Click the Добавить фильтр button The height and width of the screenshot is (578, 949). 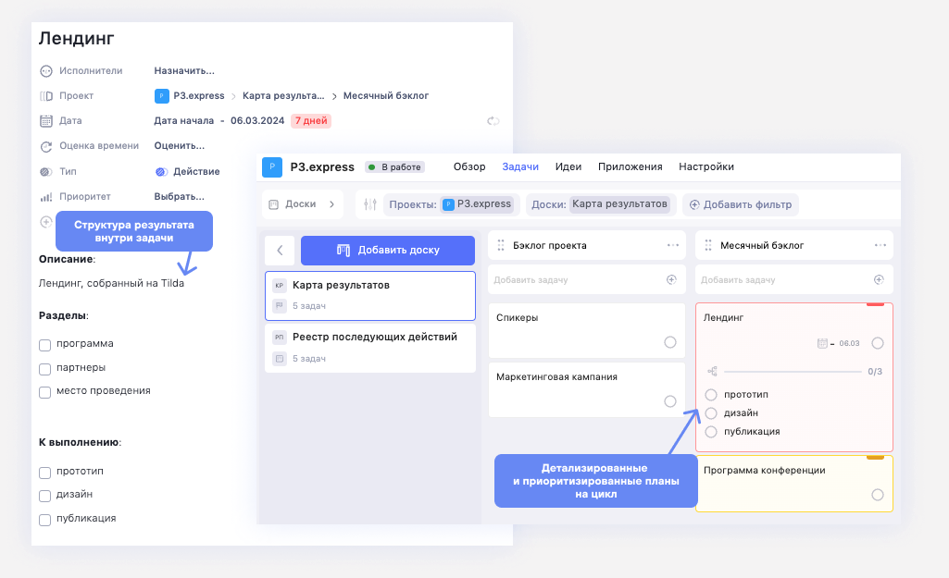(740, 204)
